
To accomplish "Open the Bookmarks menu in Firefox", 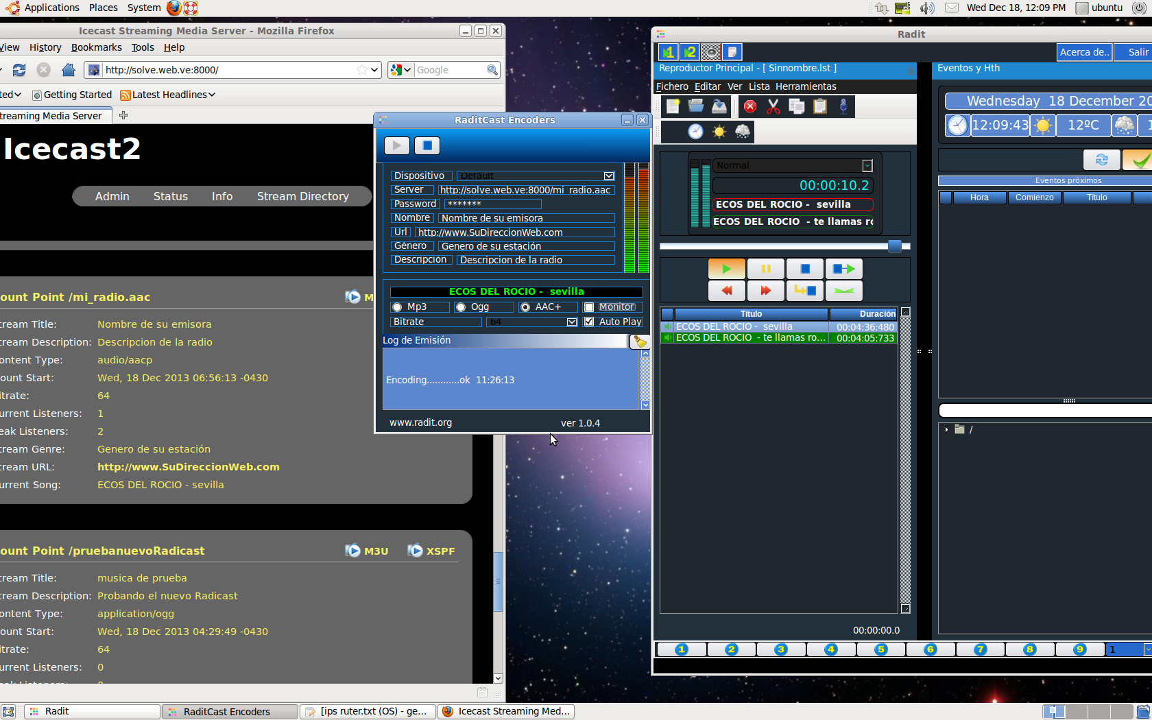I will tap(97, 47).
